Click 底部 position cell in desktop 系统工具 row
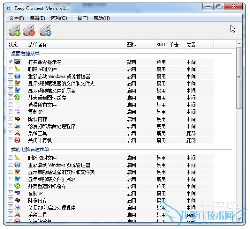 tap(191, 133)
